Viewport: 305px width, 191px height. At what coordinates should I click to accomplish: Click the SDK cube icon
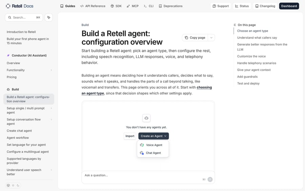point(112,6)
